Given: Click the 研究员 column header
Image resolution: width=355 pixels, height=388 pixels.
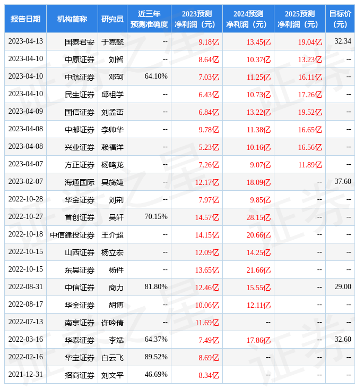Looking at the screenshot, I should coord(112,19).
